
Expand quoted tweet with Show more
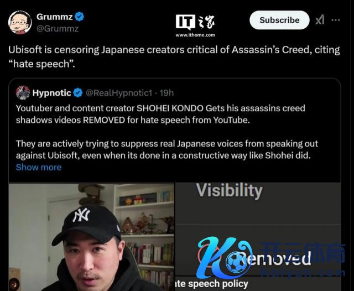(39, 167)
